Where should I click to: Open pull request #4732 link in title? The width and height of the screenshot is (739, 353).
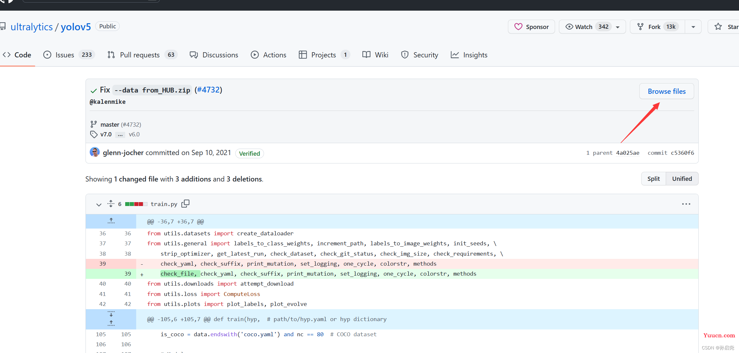(208, 90)
